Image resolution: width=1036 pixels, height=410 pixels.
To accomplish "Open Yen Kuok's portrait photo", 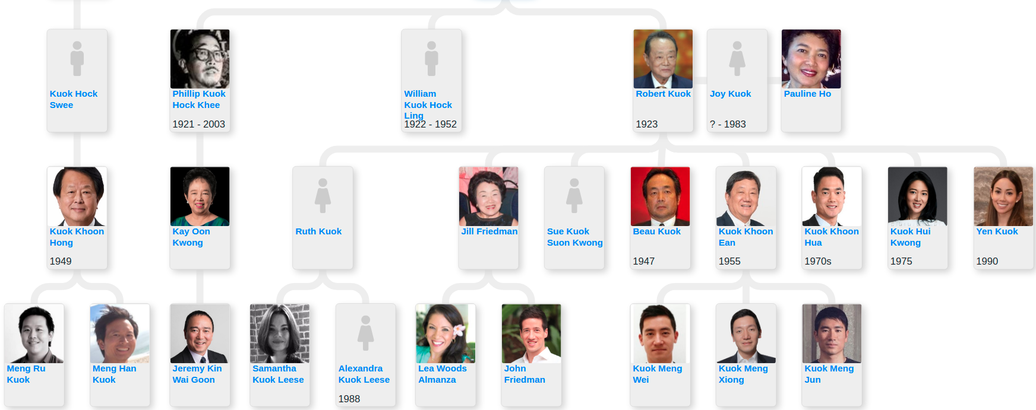I will click(1004, 196).
